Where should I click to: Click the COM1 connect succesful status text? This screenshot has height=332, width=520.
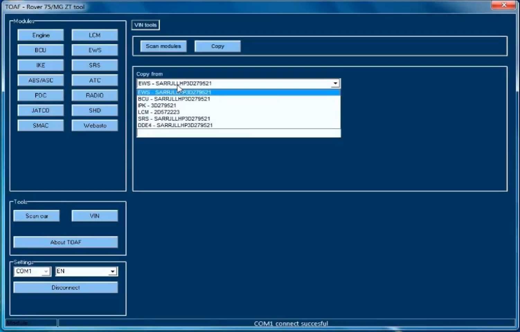[291, 324]
